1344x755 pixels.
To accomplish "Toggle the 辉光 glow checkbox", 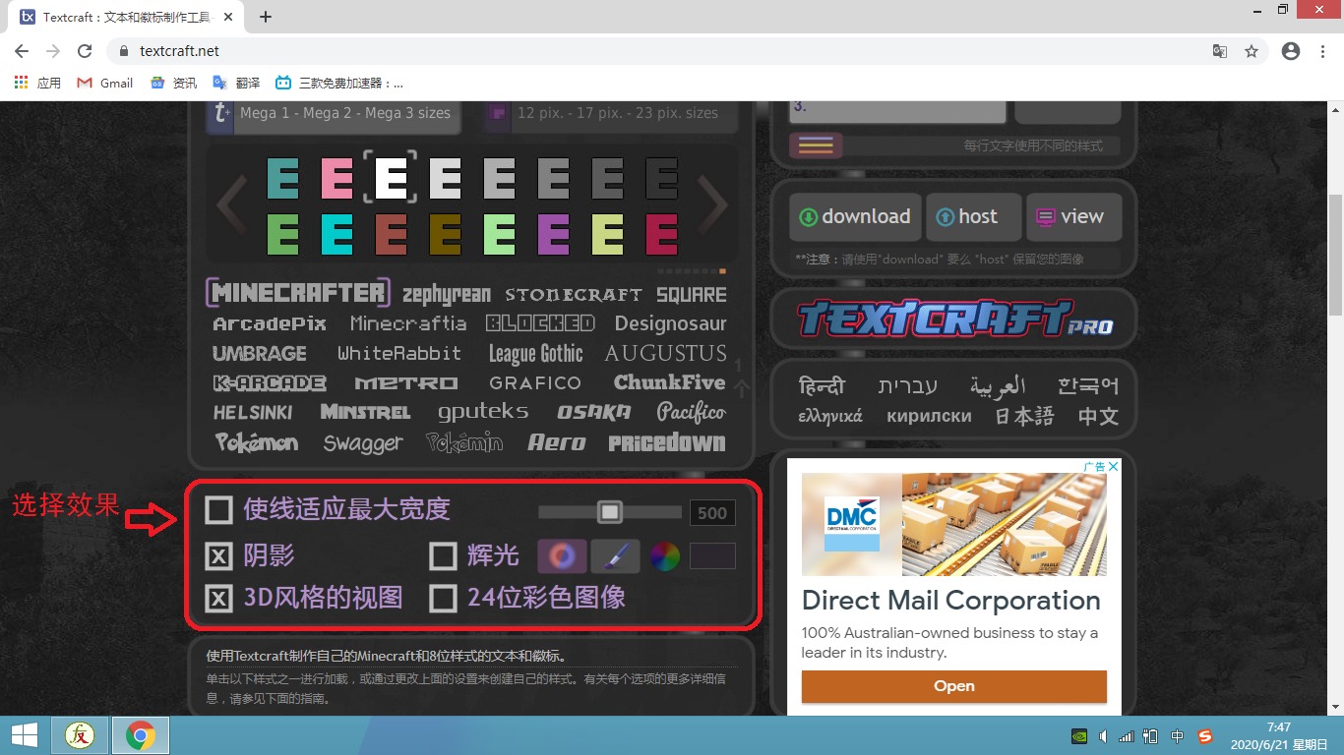I will (x=443, y=556).
